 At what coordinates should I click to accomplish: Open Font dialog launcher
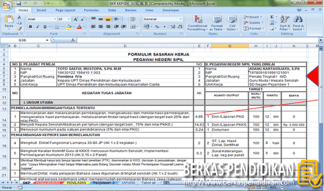84,33
